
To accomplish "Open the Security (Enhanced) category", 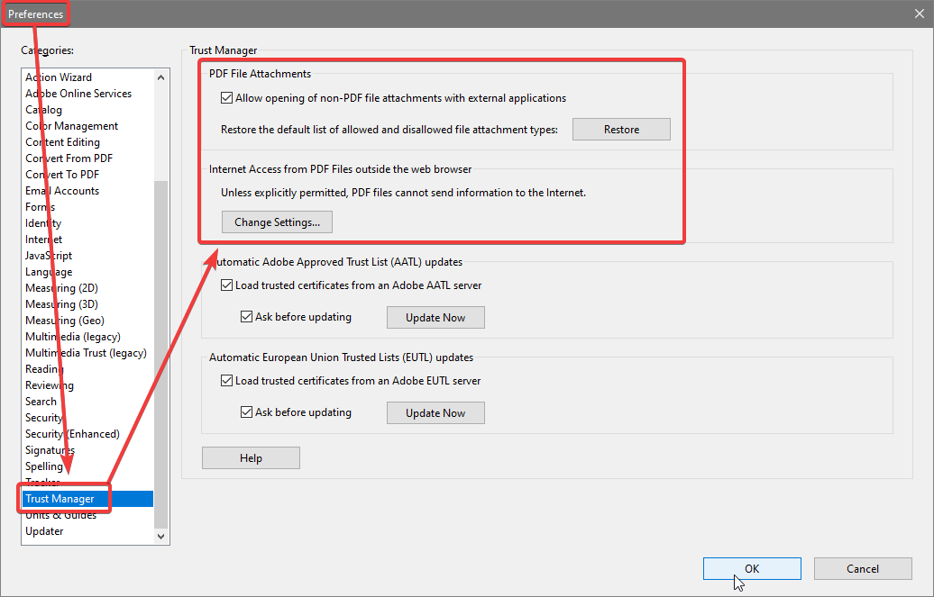I will point(72,433).
